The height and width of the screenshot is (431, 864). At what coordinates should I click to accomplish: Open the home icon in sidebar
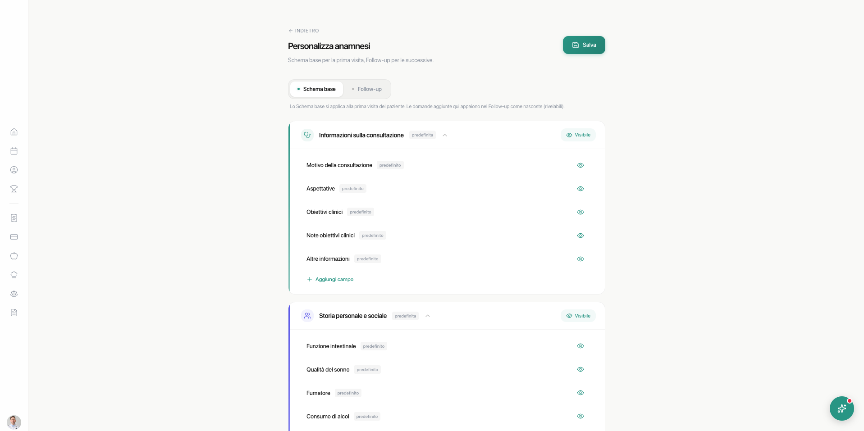click(14, 132)
